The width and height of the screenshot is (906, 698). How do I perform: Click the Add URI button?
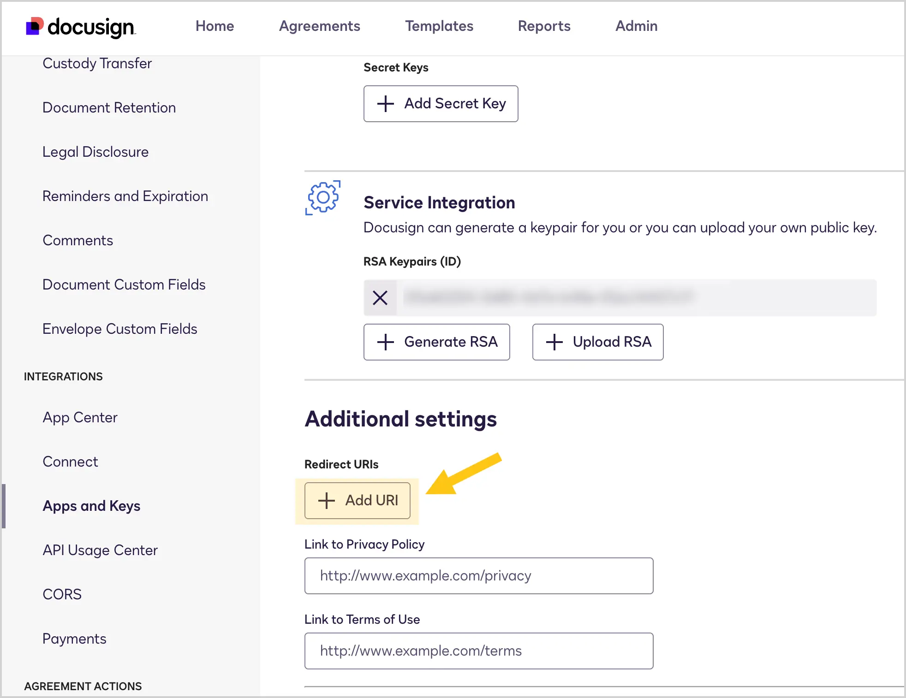click(x=358, y=501)
